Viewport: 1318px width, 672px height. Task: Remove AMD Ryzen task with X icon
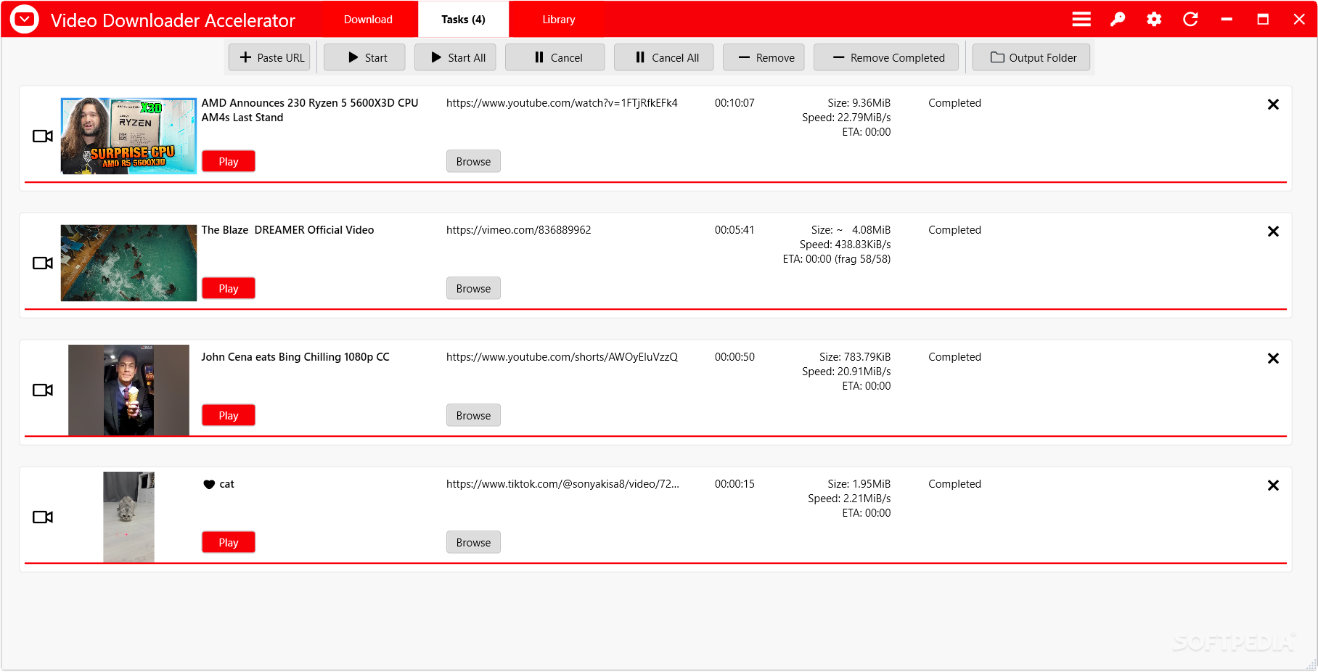point(1273,105)
